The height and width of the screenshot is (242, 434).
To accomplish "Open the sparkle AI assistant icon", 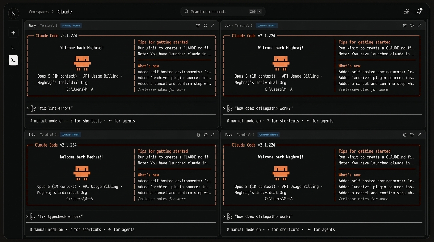I will (x=406, y=12).
